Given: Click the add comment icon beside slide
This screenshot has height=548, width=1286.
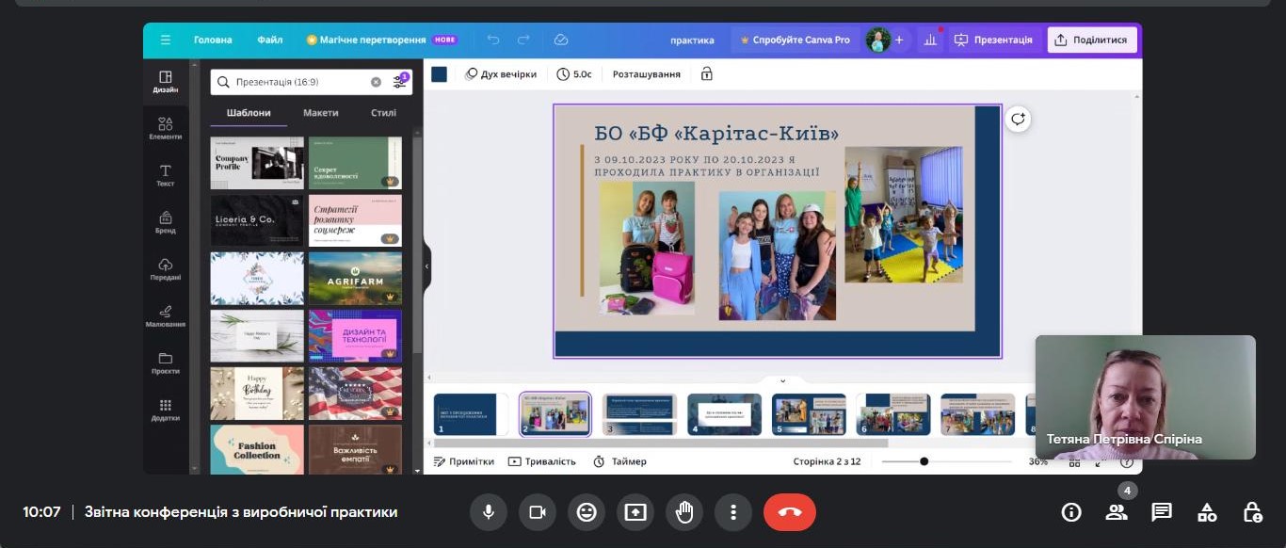Looking at the screenshot, I should [1017, 119].
